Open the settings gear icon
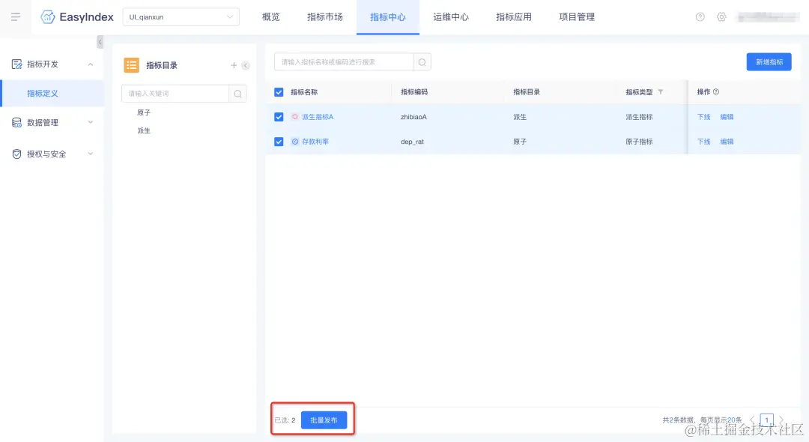 pos(721,17)
